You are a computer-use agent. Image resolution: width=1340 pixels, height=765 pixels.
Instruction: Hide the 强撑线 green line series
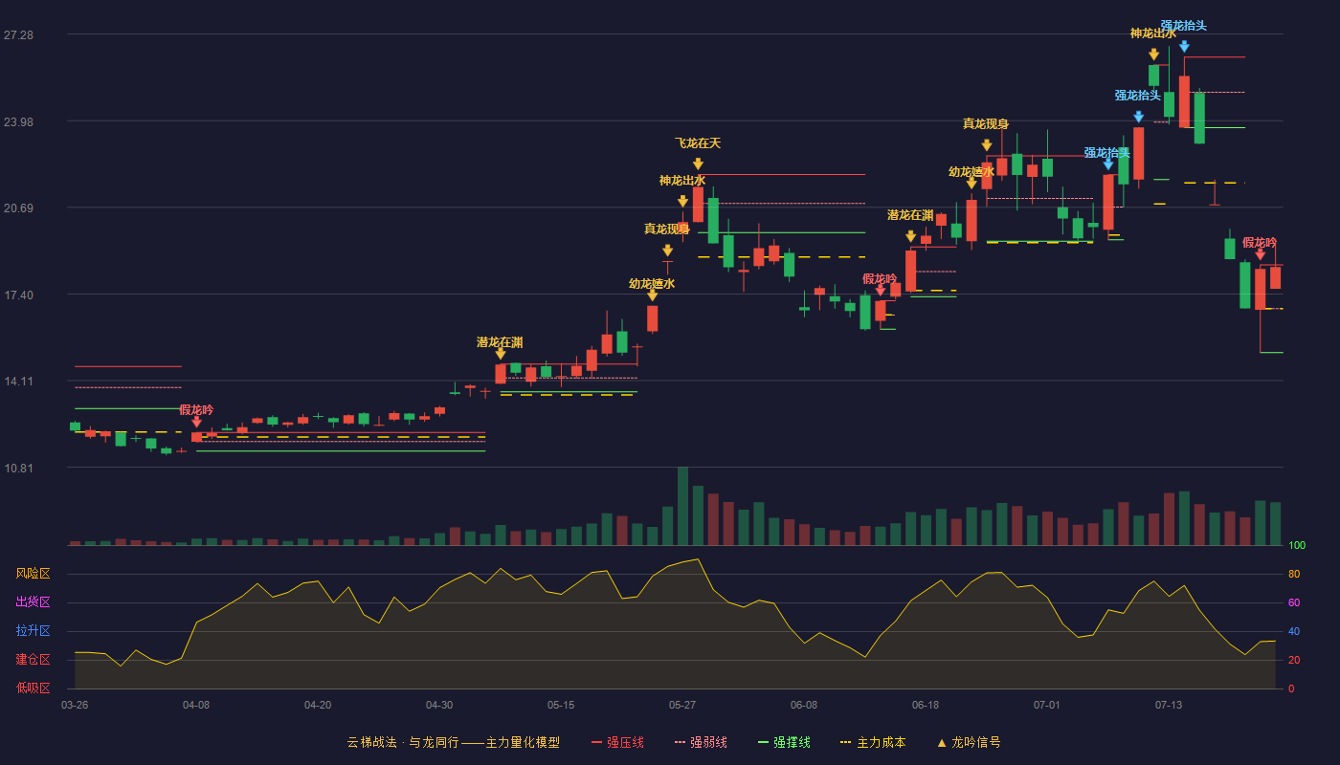pyautogui.click(x=784, y=742)
